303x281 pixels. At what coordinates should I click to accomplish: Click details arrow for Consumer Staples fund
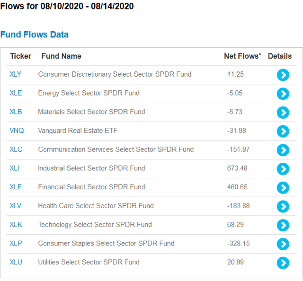pyautogui.click(x=283, y=244)
